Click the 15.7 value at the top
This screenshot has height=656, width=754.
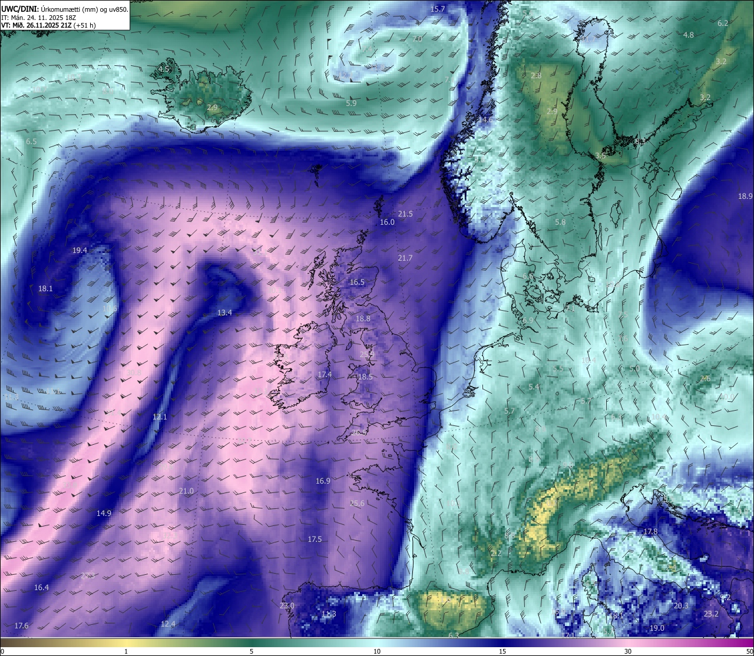pos(438,9)
